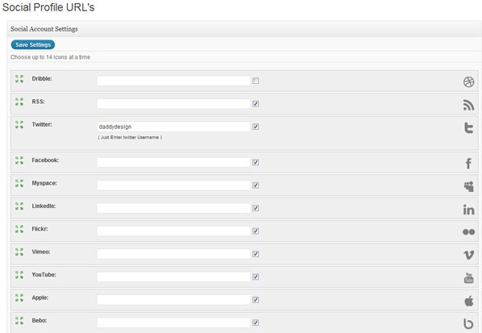Viewport: 482px width, 333px height.
Task: Click the Twitter t icon
Action: pyautogui.click(x=469, y=128)
